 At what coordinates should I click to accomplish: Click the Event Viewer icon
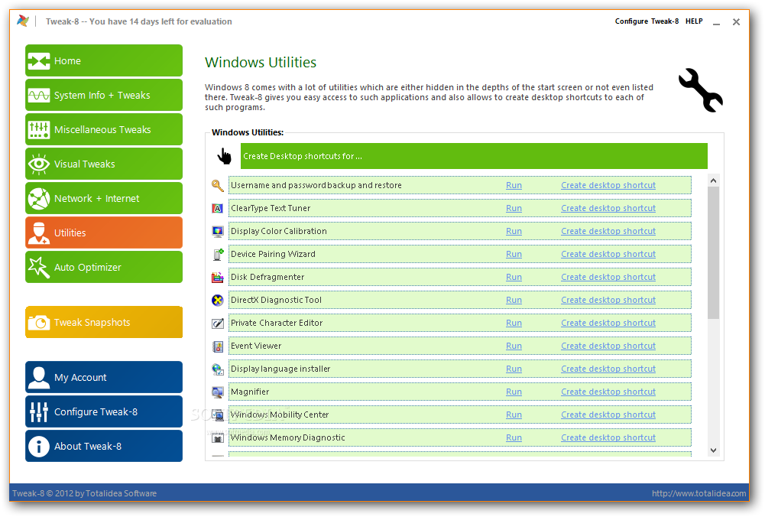click(x=218, y=346)
